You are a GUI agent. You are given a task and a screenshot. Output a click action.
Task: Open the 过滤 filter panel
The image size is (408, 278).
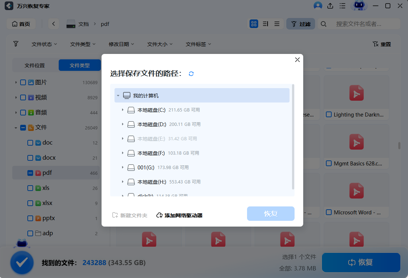[300, 23]
